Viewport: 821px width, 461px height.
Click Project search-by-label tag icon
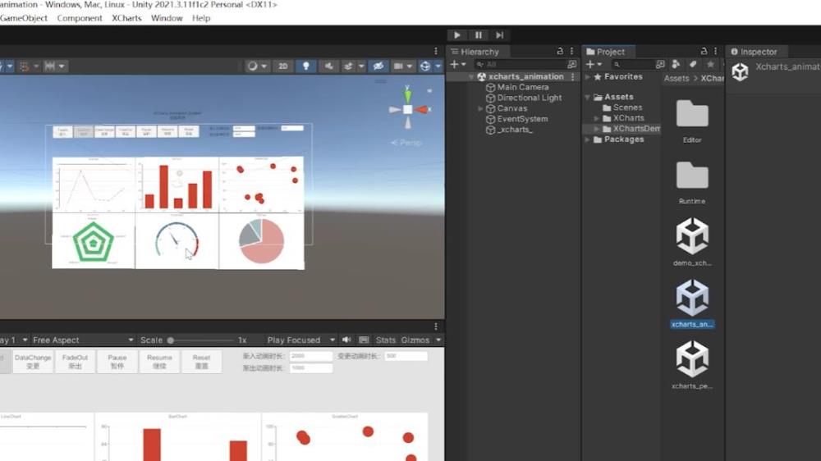693,64
